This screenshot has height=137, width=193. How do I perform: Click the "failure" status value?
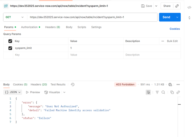44,118
